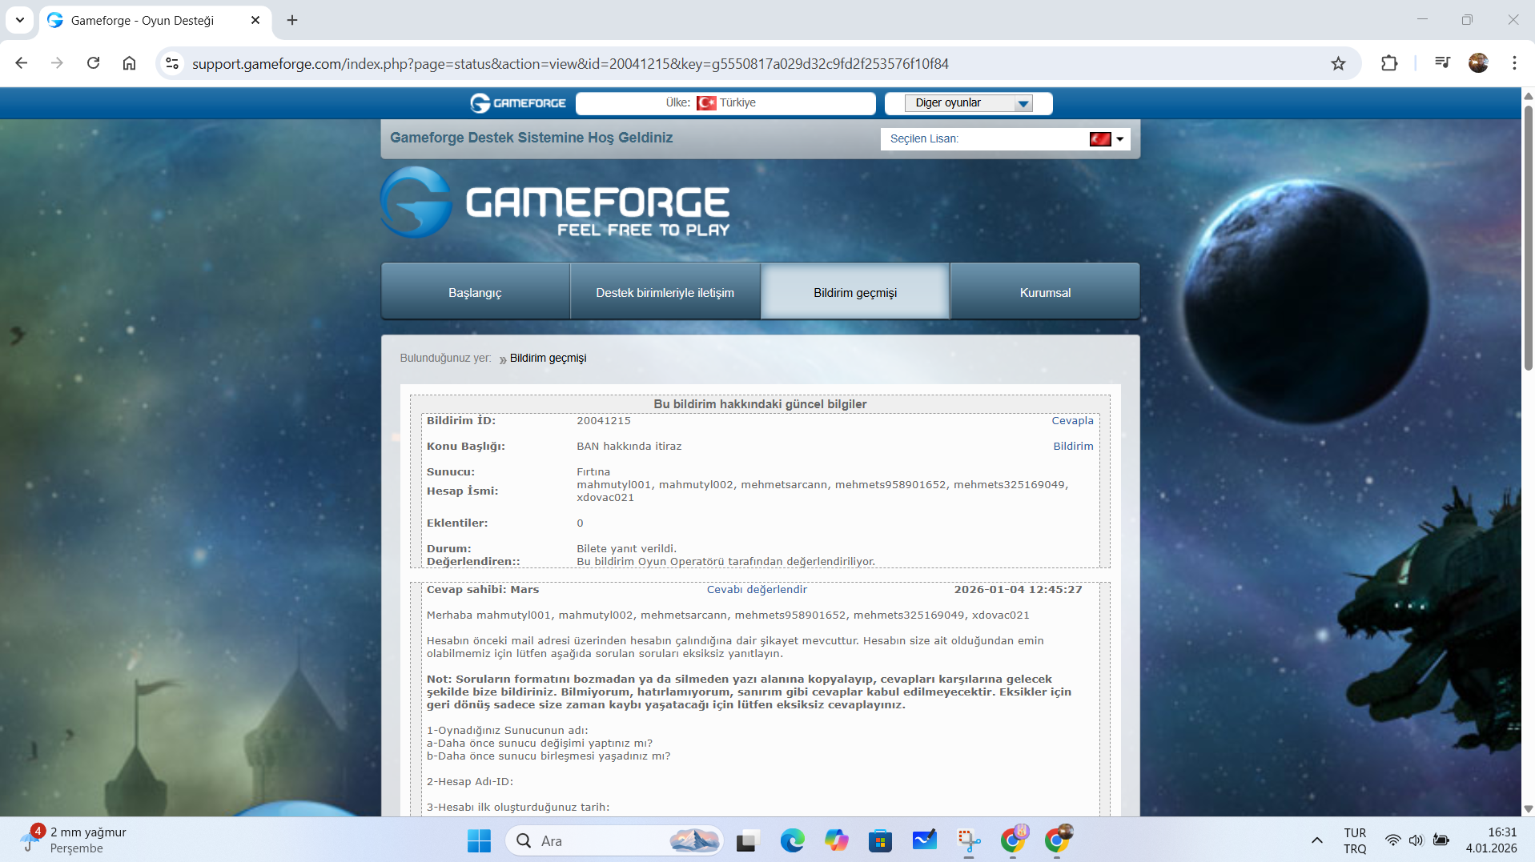Open the Chrome three-dot menu

pos(1514,63)
